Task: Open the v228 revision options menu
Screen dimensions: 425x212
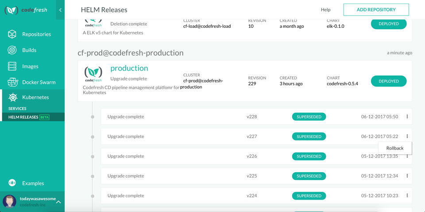Action: [407, 117]
